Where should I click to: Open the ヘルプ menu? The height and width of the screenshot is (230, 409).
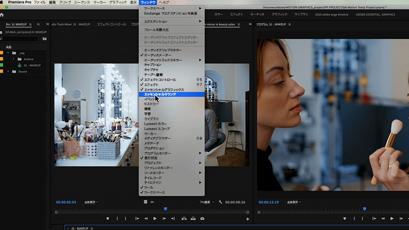click(164, 2)
